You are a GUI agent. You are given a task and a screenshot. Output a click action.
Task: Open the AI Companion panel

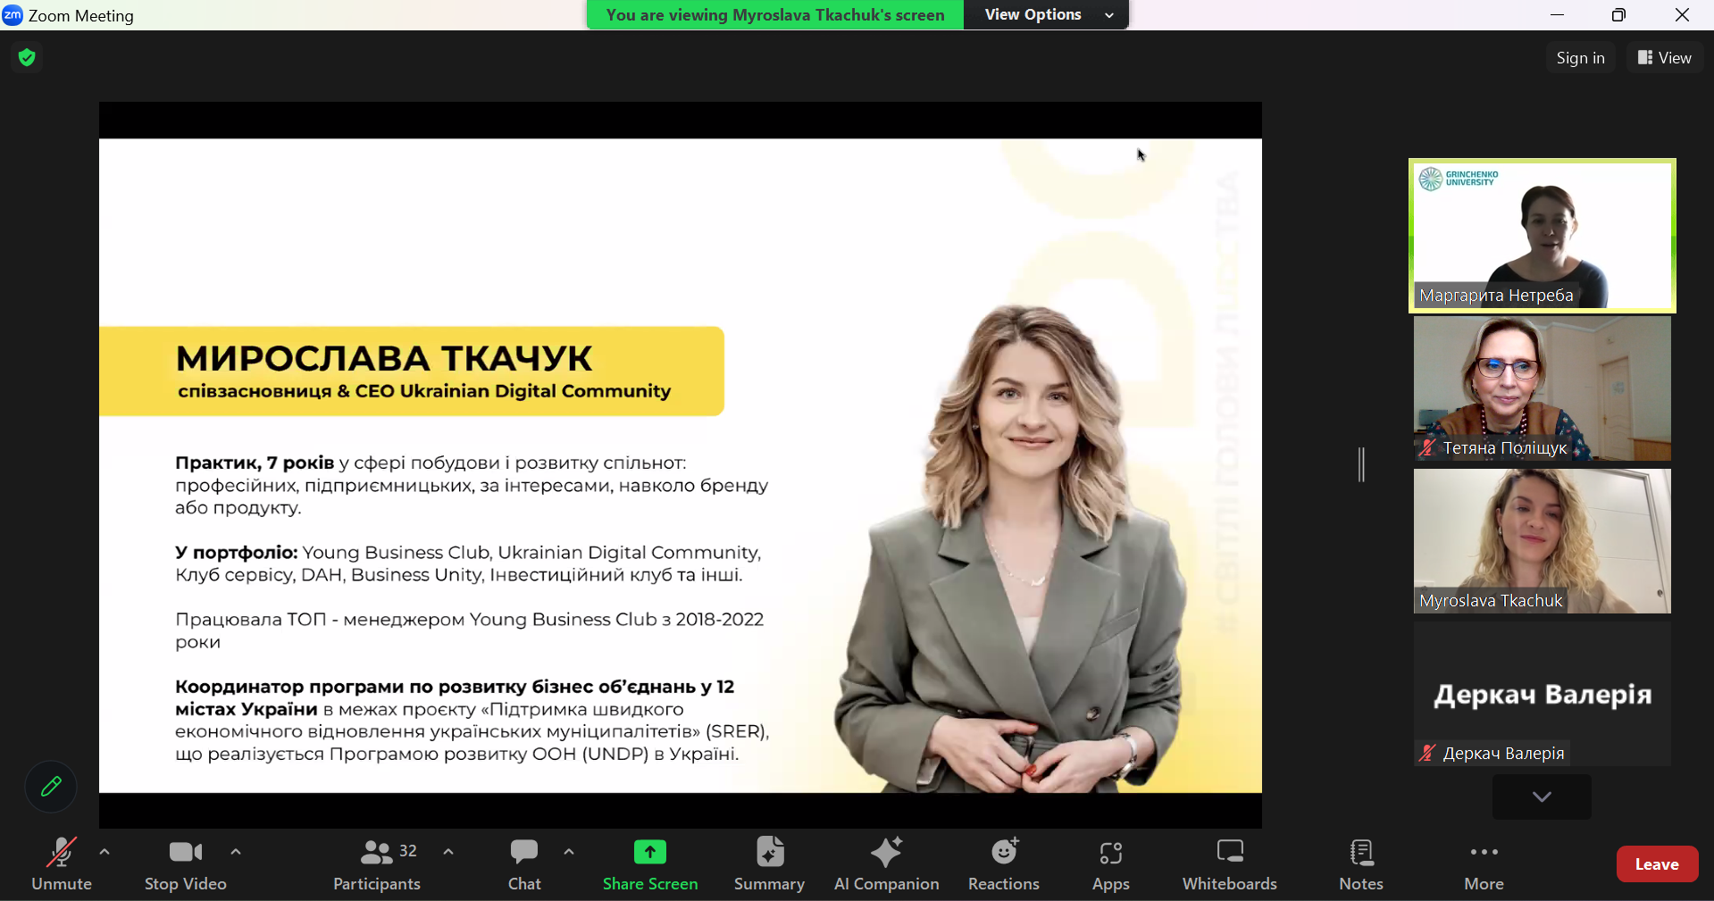[x=886, y=864]
